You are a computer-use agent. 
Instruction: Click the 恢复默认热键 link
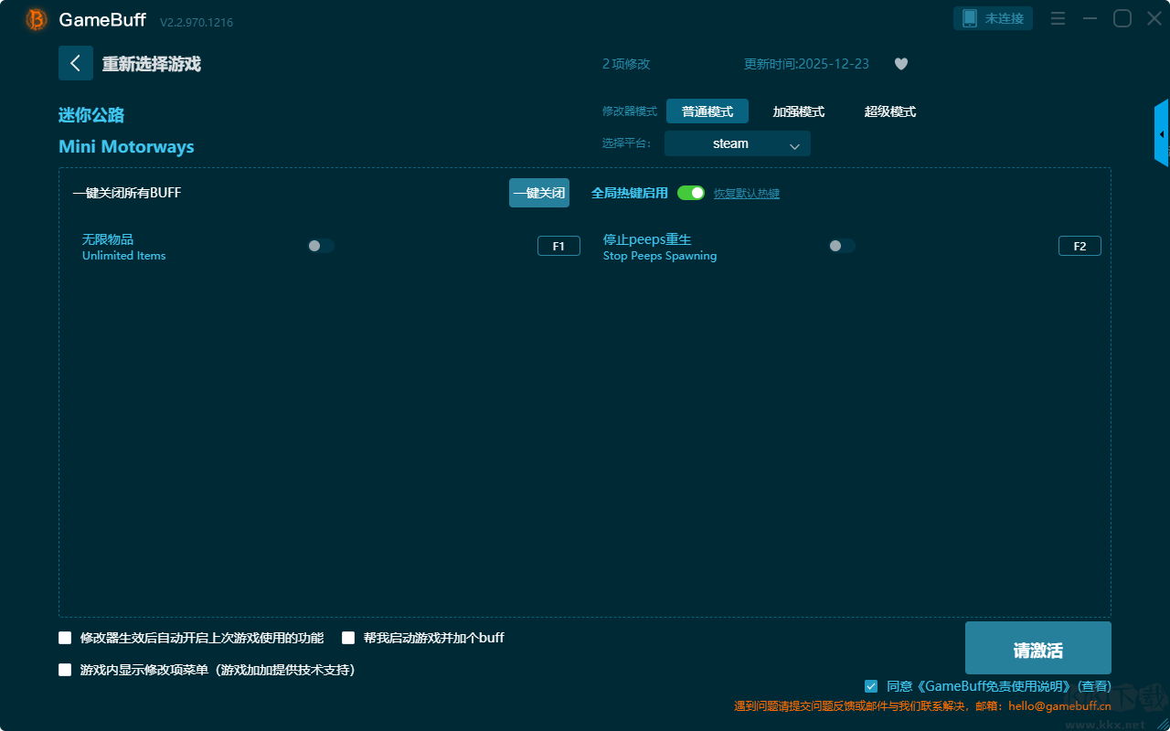(x=746, y=194)
